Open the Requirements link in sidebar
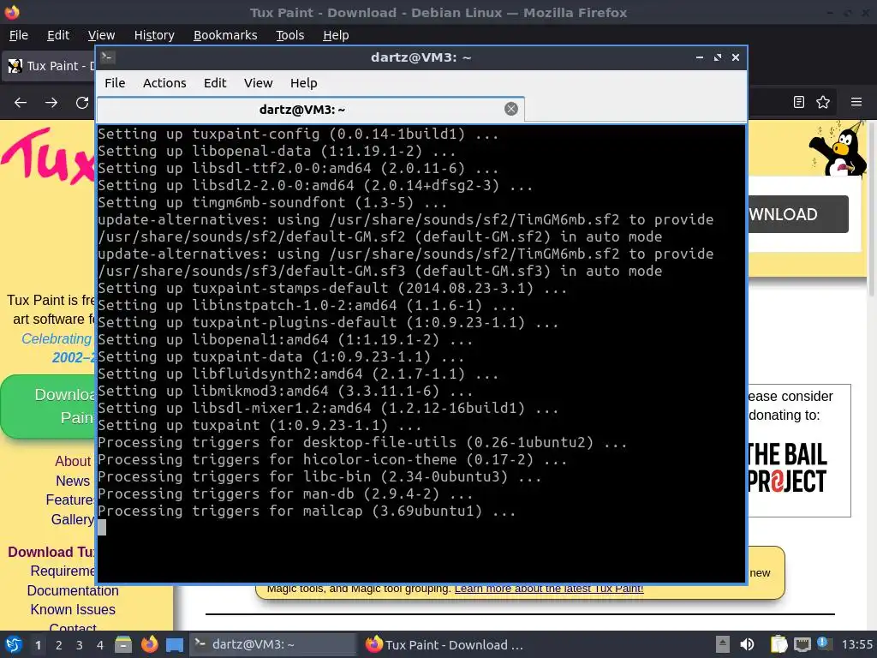Viewport: 877px width, 658px height. [63, 571]
